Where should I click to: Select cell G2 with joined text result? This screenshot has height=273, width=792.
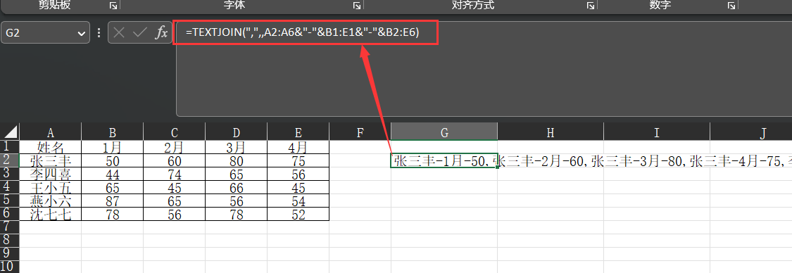click(444, 160)
